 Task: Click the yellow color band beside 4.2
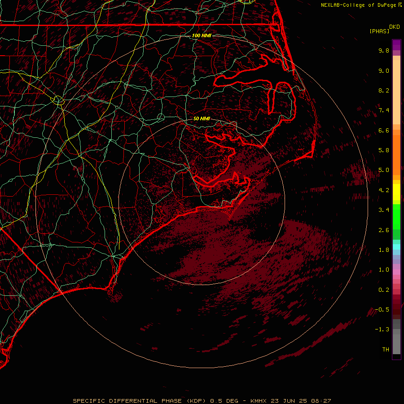point(396,192)
